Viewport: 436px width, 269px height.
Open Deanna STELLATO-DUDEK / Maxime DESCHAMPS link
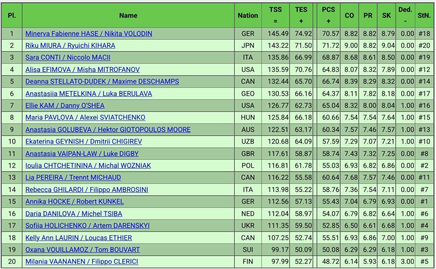[102, 82]
